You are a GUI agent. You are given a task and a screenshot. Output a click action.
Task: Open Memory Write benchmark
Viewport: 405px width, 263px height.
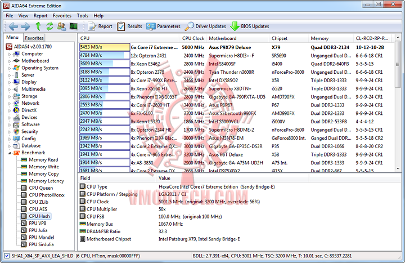[44, 167]
